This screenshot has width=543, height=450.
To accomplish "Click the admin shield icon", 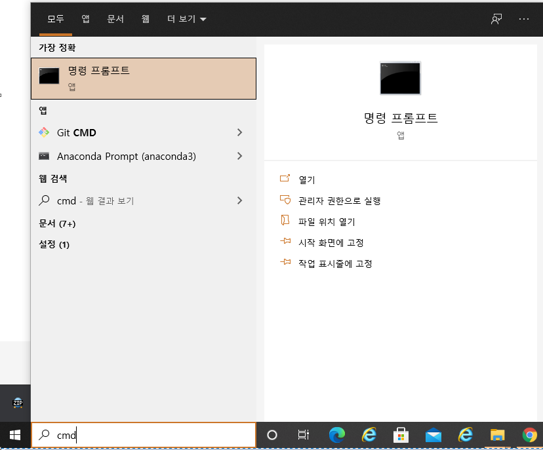I will pos(285,200).
